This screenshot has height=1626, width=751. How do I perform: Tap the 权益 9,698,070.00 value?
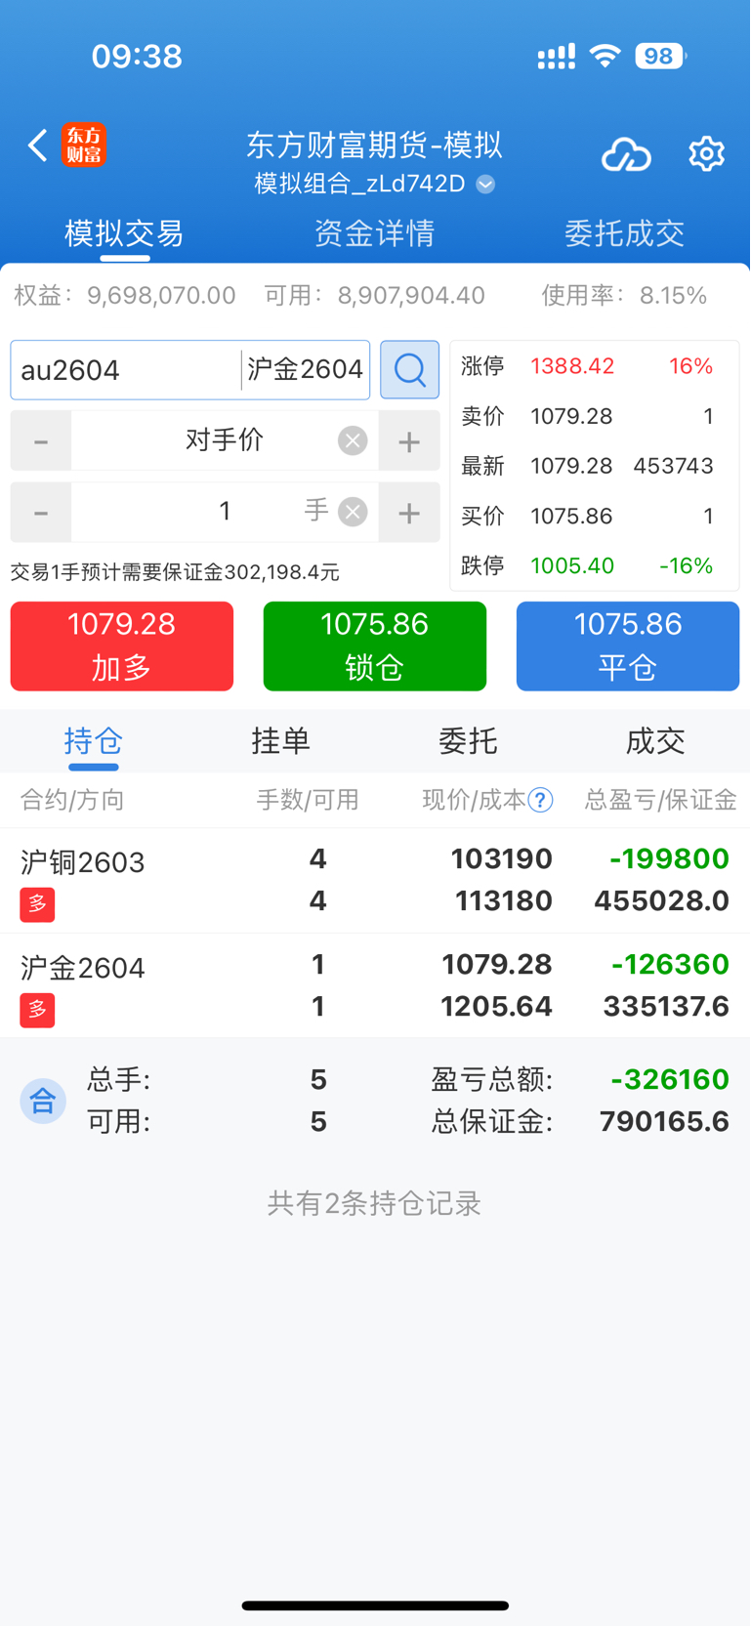pyautogui.click(x=161, y=296)
